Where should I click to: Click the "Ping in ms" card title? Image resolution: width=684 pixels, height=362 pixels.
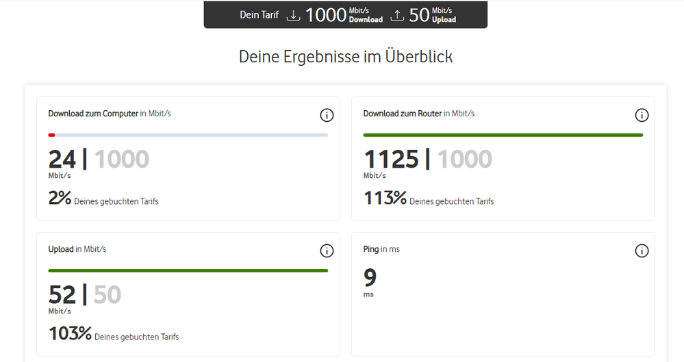coord(381,249)
